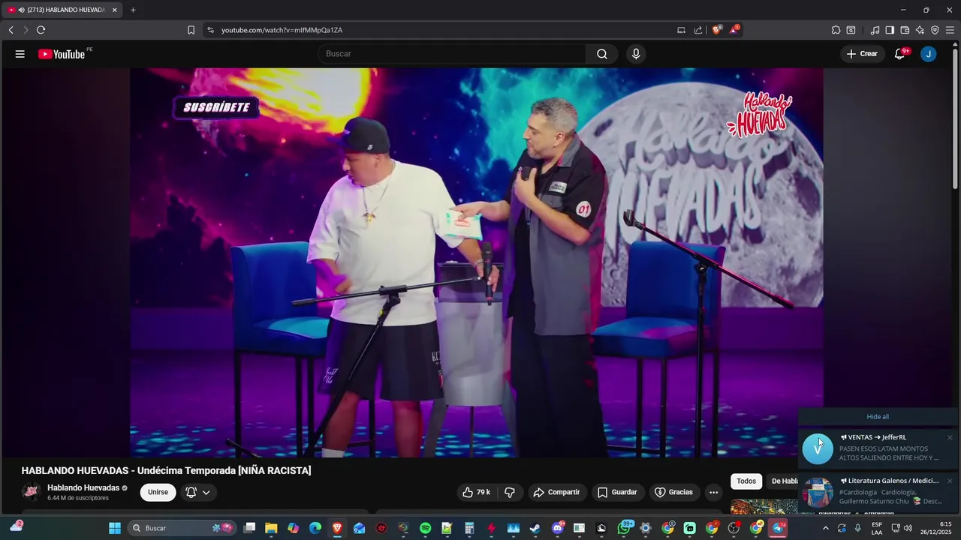Click the Unirse membership button
The height and width of the screenshot is (540, 961).
(x=158, y=492)
